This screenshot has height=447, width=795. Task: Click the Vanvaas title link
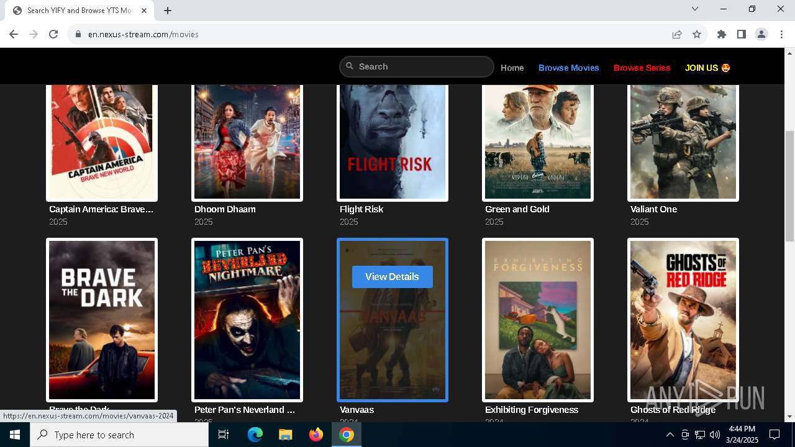tap(357, 410)
